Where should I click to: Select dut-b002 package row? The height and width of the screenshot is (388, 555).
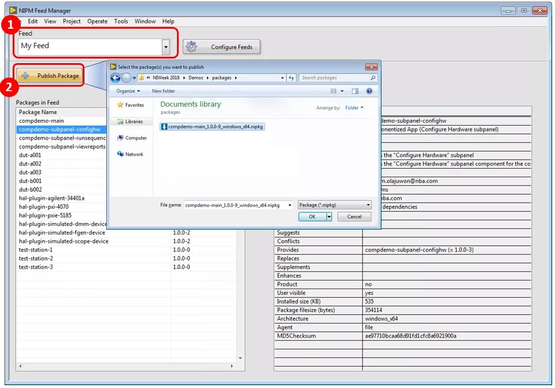62,189
